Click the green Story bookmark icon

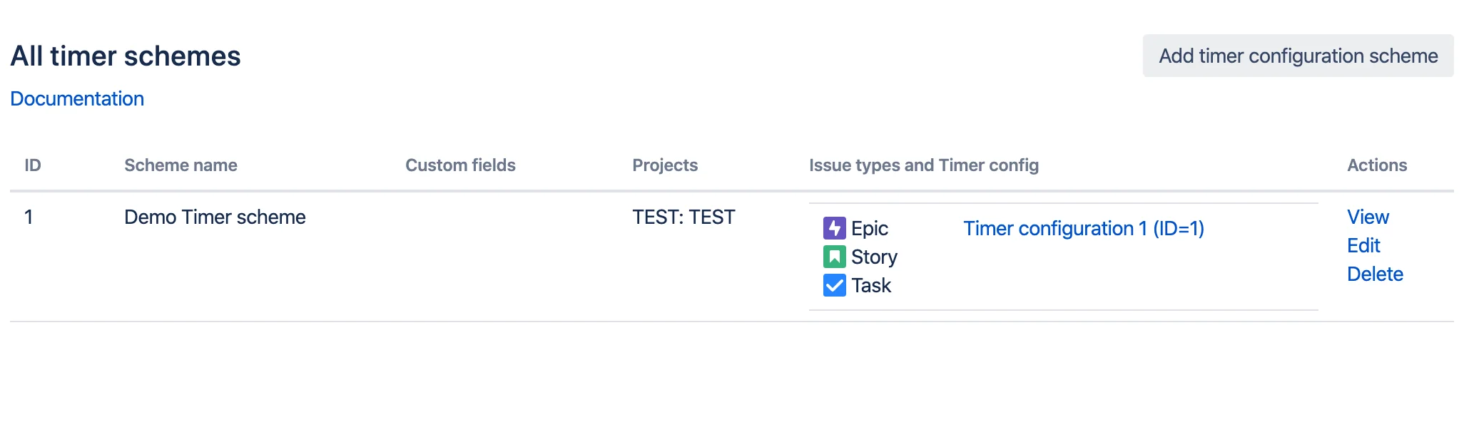[834, 257]
